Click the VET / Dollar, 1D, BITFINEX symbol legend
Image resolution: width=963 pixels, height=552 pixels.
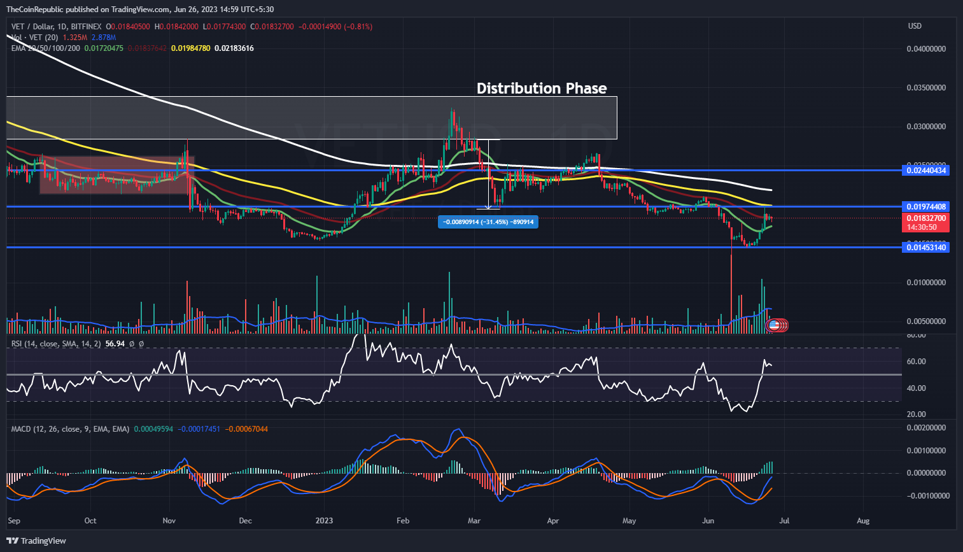click(57, 27)
